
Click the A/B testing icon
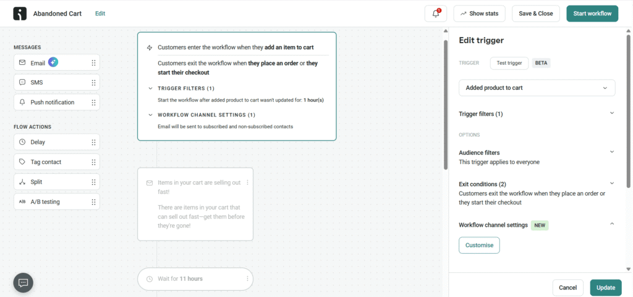pos(22,201)
